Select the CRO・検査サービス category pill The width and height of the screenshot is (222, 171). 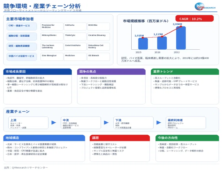click(x=22, y=26)
